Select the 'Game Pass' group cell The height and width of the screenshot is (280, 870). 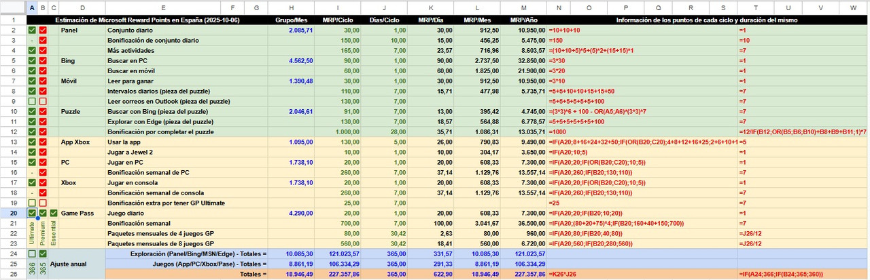[x=82, y=214]
